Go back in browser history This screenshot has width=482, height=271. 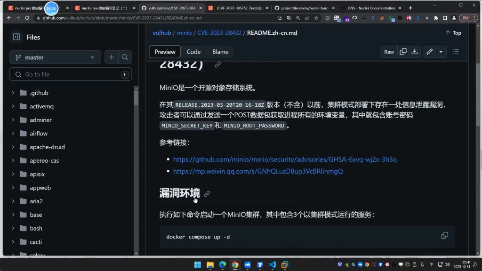(9, 18)
